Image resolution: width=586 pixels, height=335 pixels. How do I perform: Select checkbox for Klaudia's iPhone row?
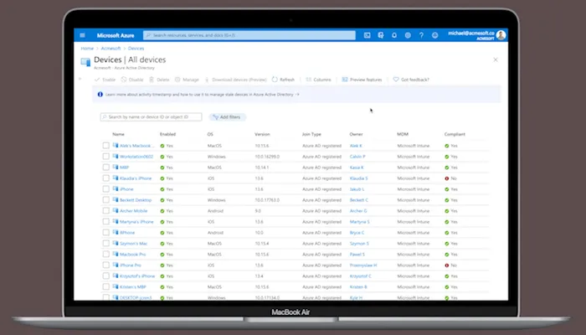point(106,178)
